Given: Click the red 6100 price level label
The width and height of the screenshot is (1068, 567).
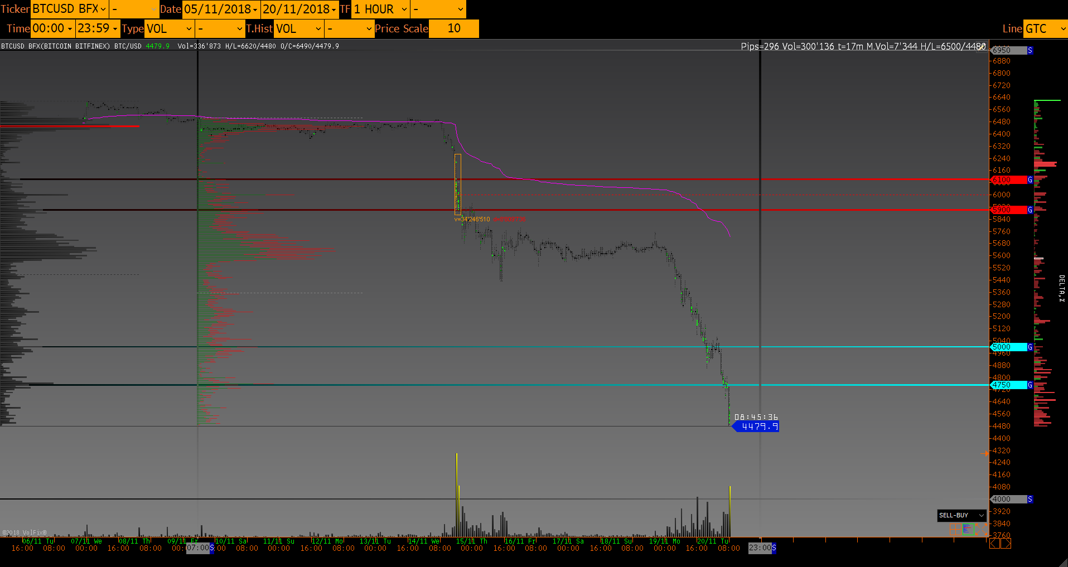Looking at the screenshot, I should (1009, 180).
